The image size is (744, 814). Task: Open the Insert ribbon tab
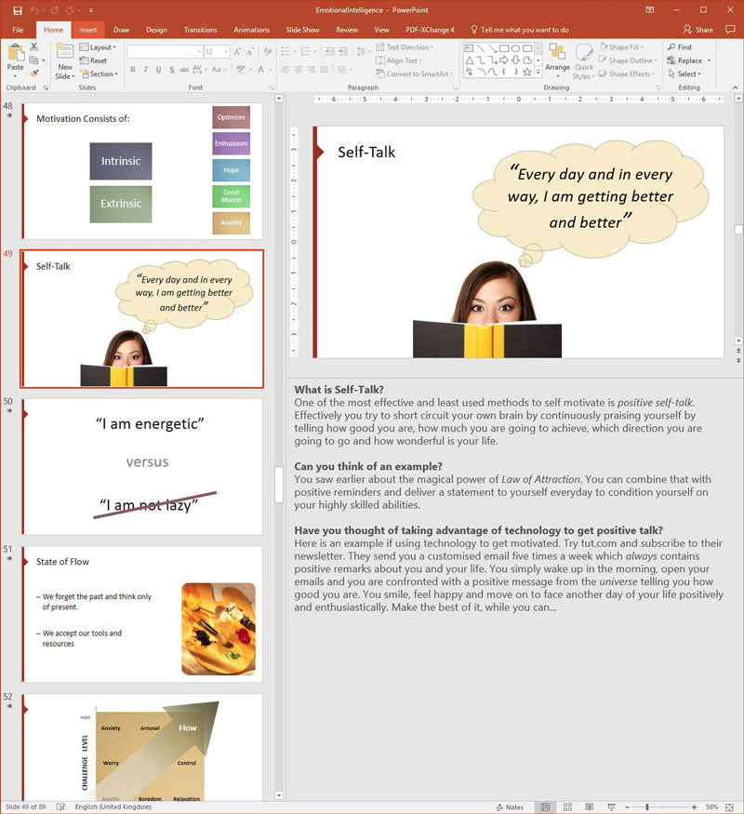[x=87, y=30]
